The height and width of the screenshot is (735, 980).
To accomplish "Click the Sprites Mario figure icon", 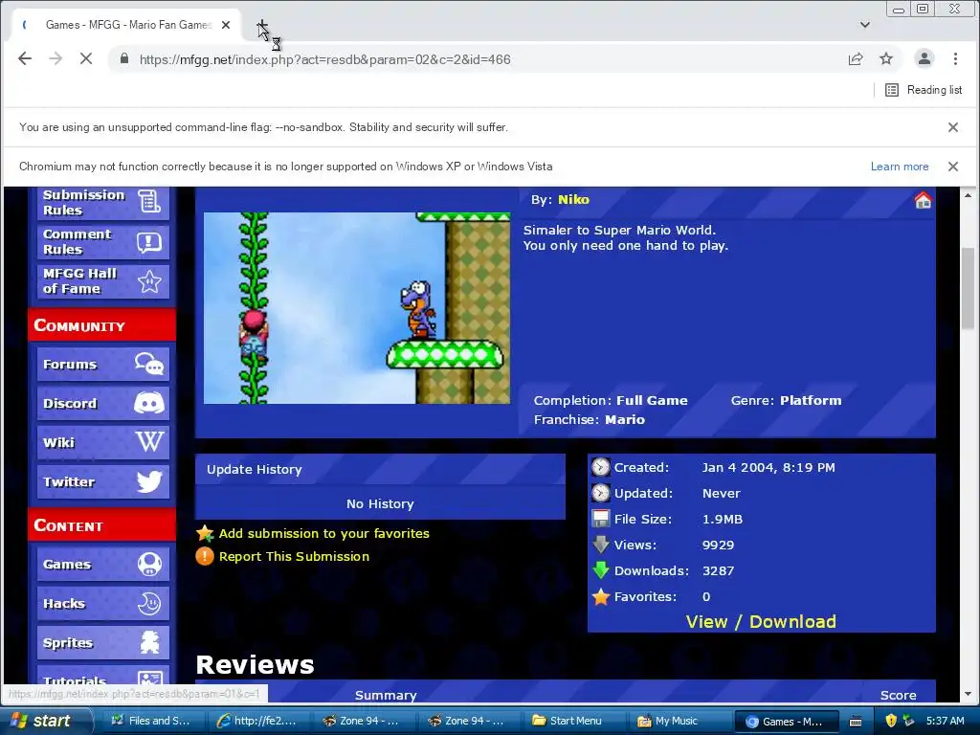I will pyautogui.click(x=149, y=642).
